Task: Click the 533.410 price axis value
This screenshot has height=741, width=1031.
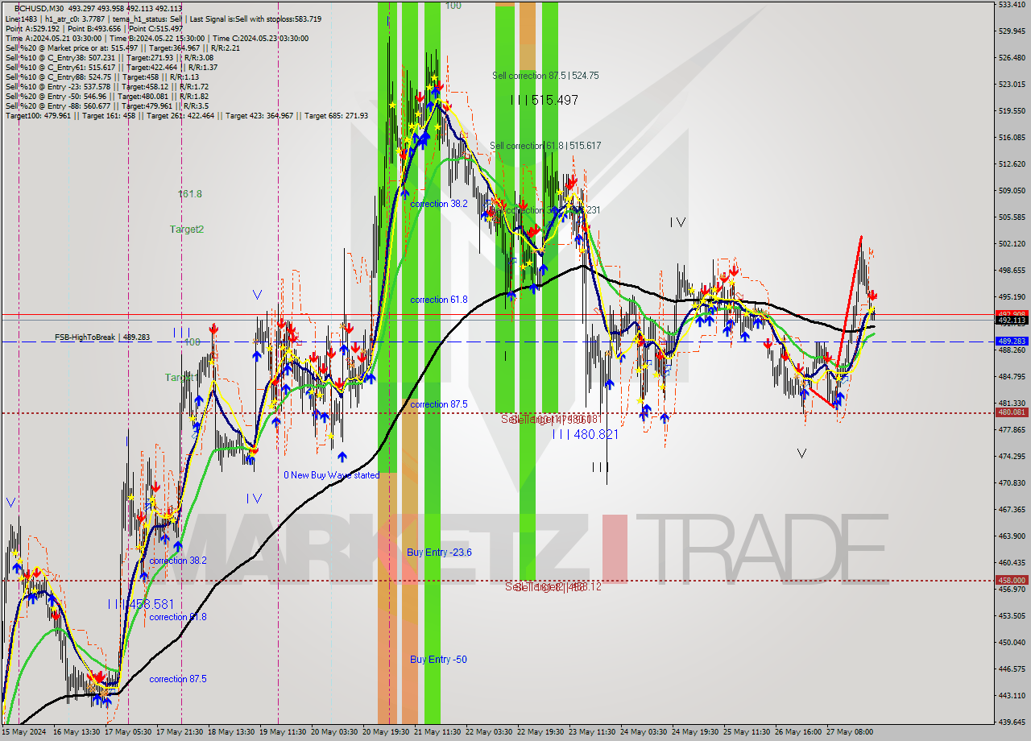Action: click(x=1012, y=5)
